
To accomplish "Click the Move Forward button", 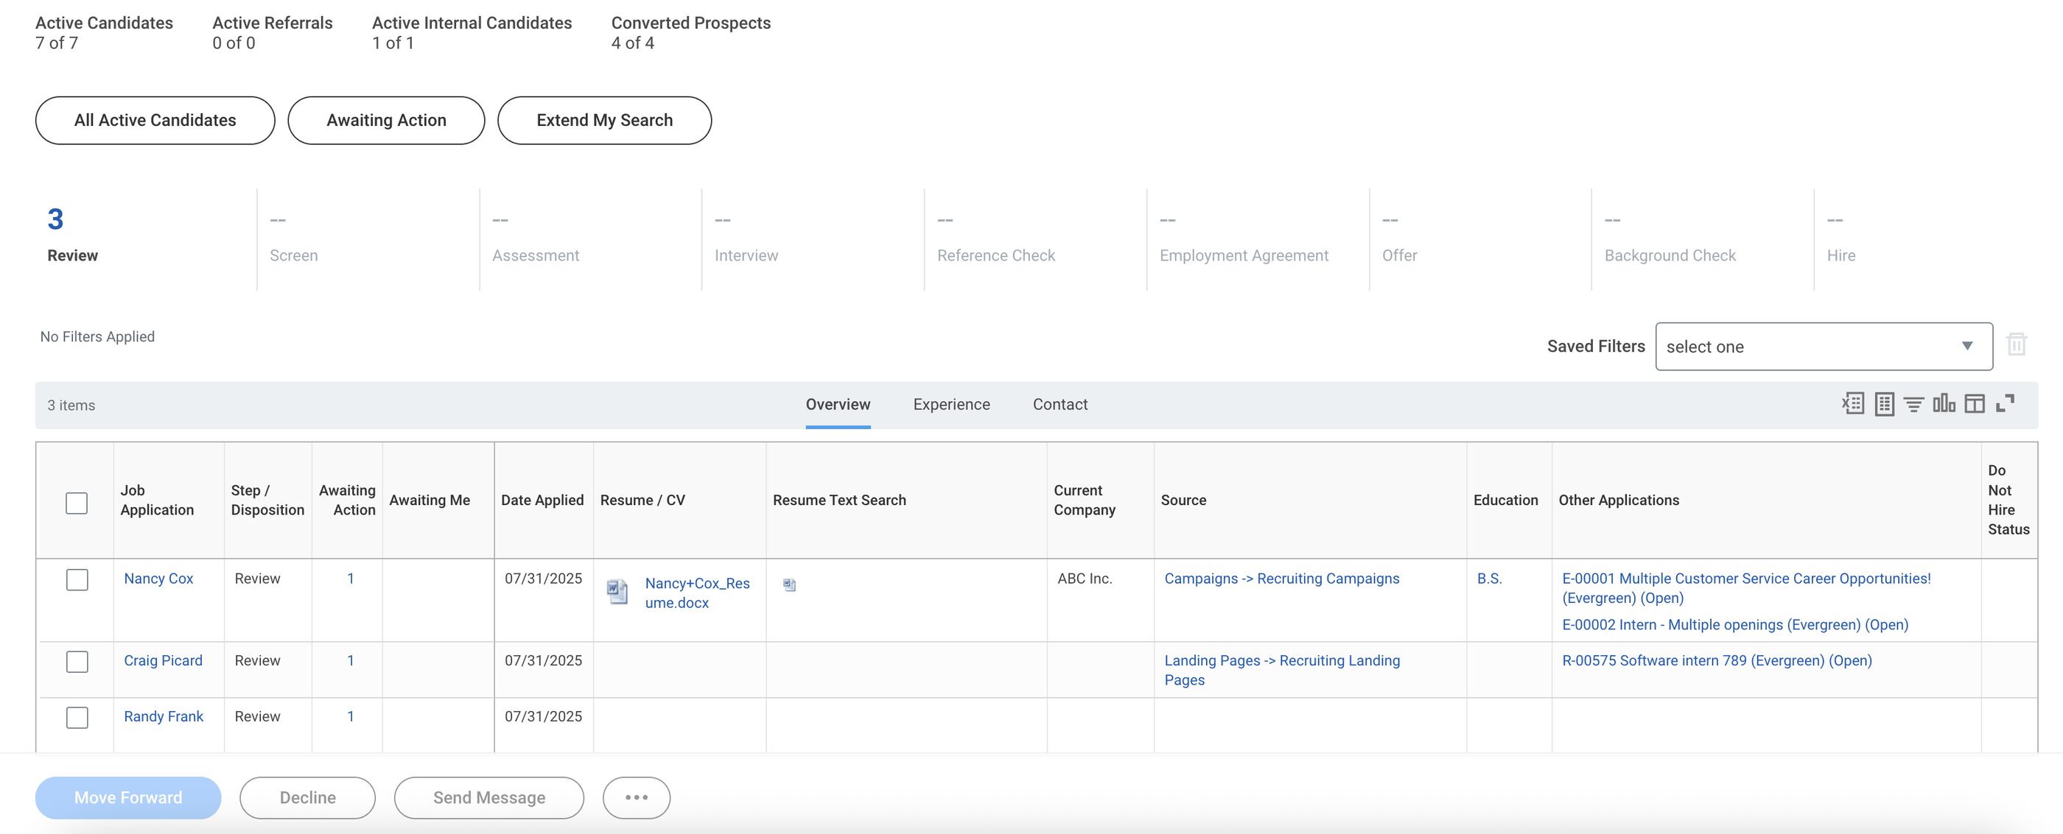I will (x=128, y=797).
